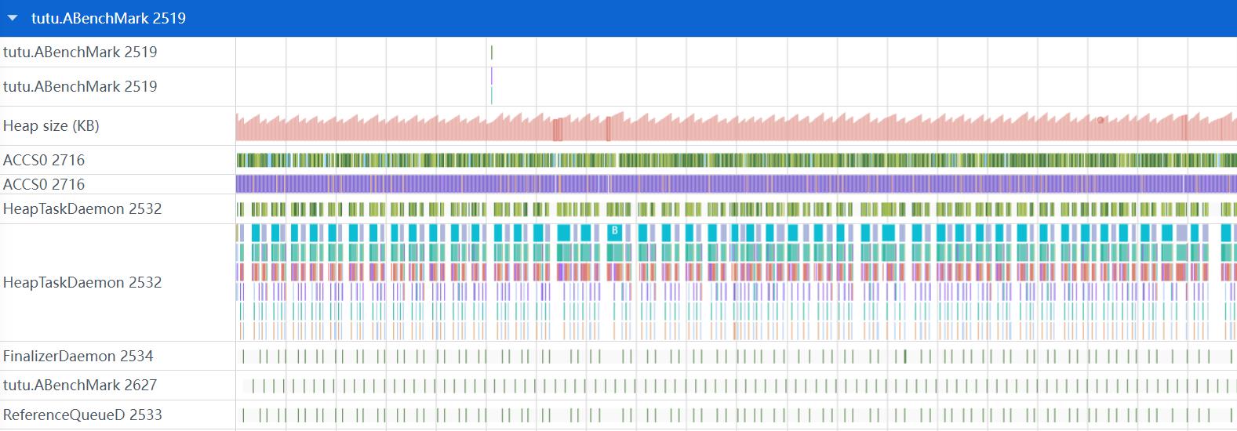This screenshot has width=1237, height=431.
Task: Click the upper ACCS0 2716 row label
Action: point(44,161)
